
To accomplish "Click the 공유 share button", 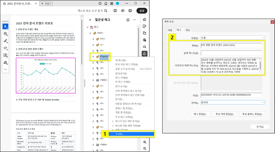I will tap(142, 11).
